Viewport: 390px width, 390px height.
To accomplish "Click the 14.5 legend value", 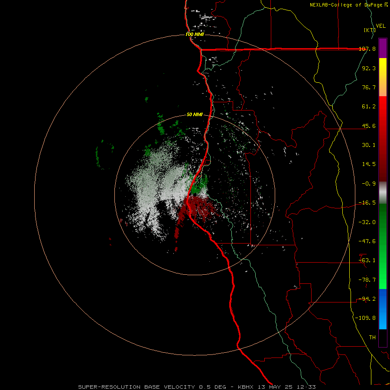I will (x=369, y=164).
